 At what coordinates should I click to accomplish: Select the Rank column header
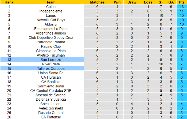coord(9,2)
